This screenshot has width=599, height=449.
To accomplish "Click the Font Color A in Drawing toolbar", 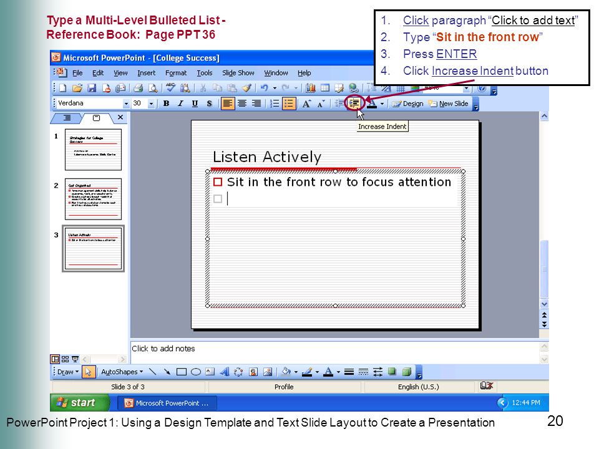I will pyautogui.click(x=328, y=372).
